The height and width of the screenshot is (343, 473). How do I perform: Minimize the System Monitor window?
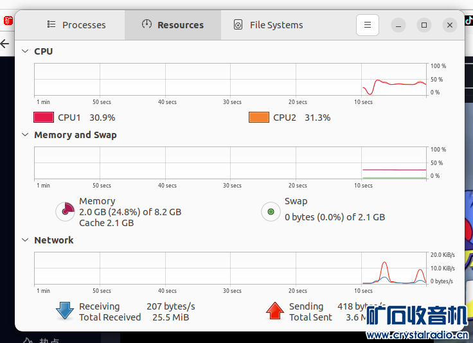[398, 25]
